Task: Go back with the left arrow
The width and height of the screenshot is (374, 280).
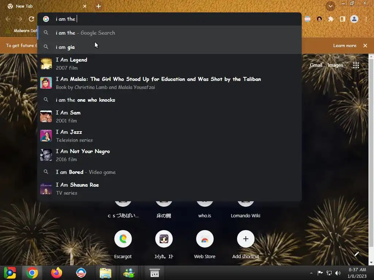Action: tap(8, 19)
